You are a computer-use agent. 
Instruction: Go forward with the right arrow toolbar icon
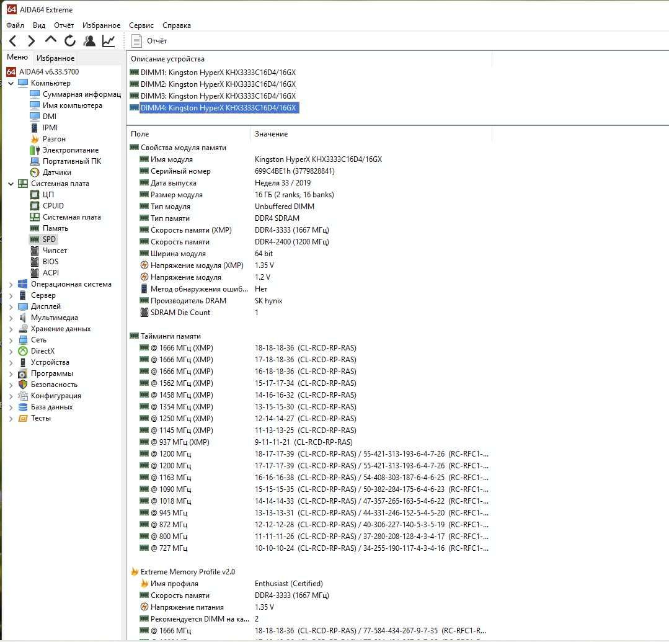(31, 41)
